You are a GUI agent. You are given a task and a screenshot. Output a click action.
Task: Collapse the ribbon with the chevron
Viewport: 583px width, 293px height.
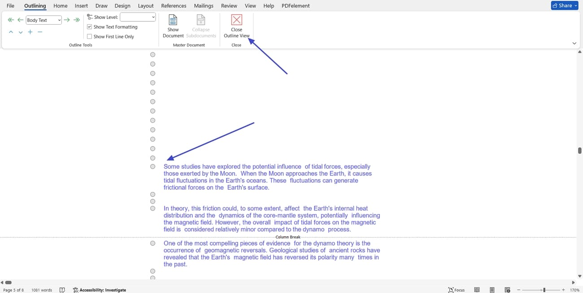click(x=574, y=43)
